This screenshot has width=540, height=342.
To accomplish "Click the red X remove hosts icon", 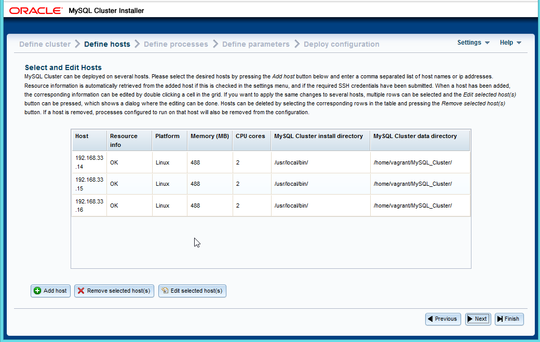I will coord(81,291).
